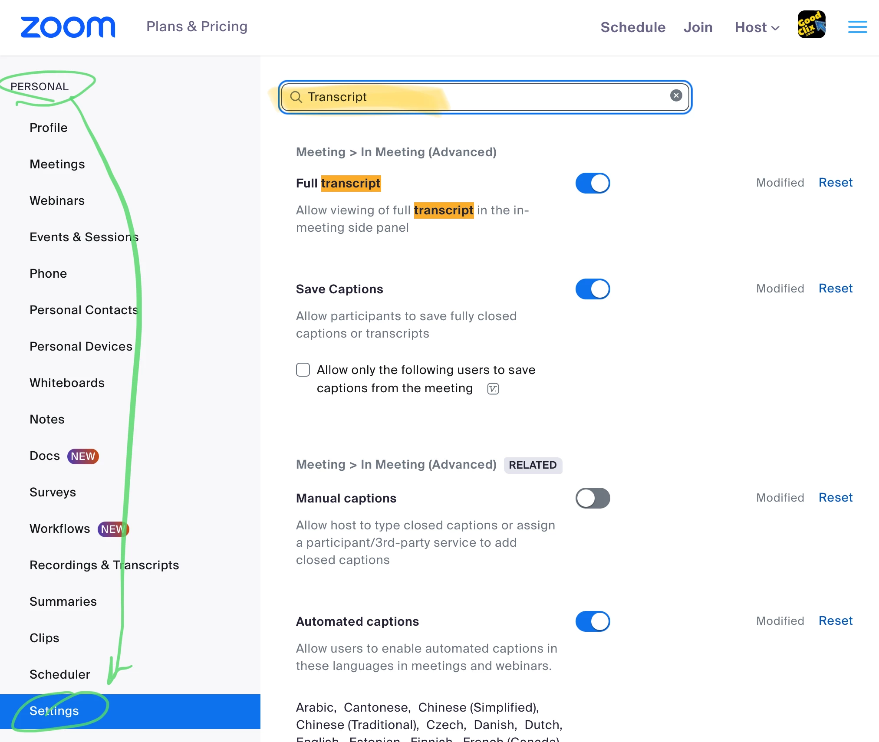Click the GoodClix profile avatar
Screen dimensions: 879x742
pos(811,25)
